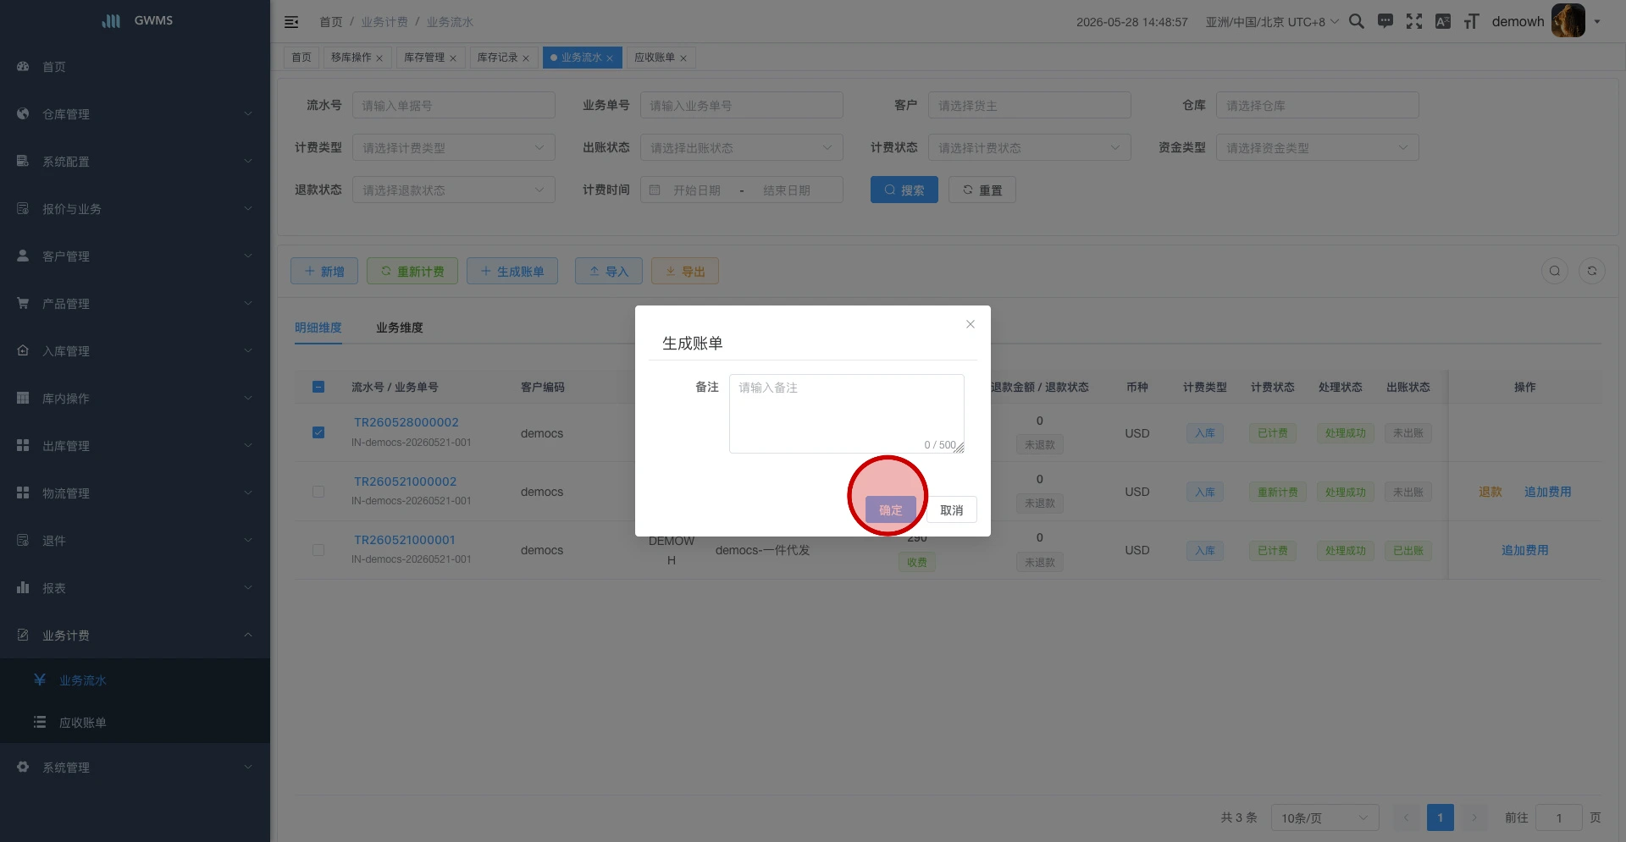The height and width of the screenshot is (842, 1626).
Task: Click the 仓库管理 sidebar icon
Action: point(23,113)
